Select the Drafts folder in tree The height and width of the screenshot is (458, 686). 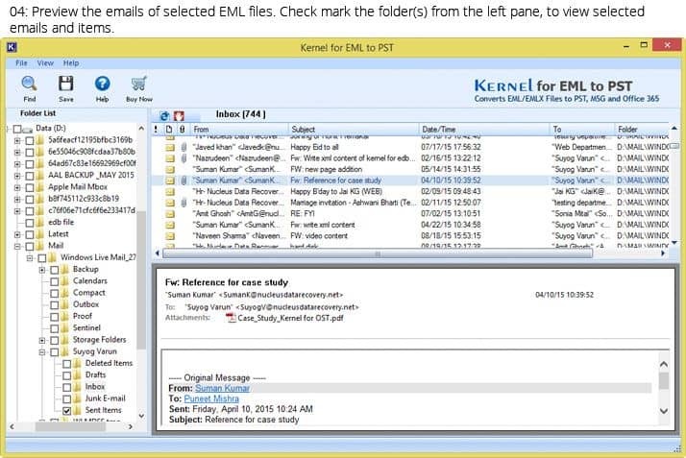click(x=95, y=375)
